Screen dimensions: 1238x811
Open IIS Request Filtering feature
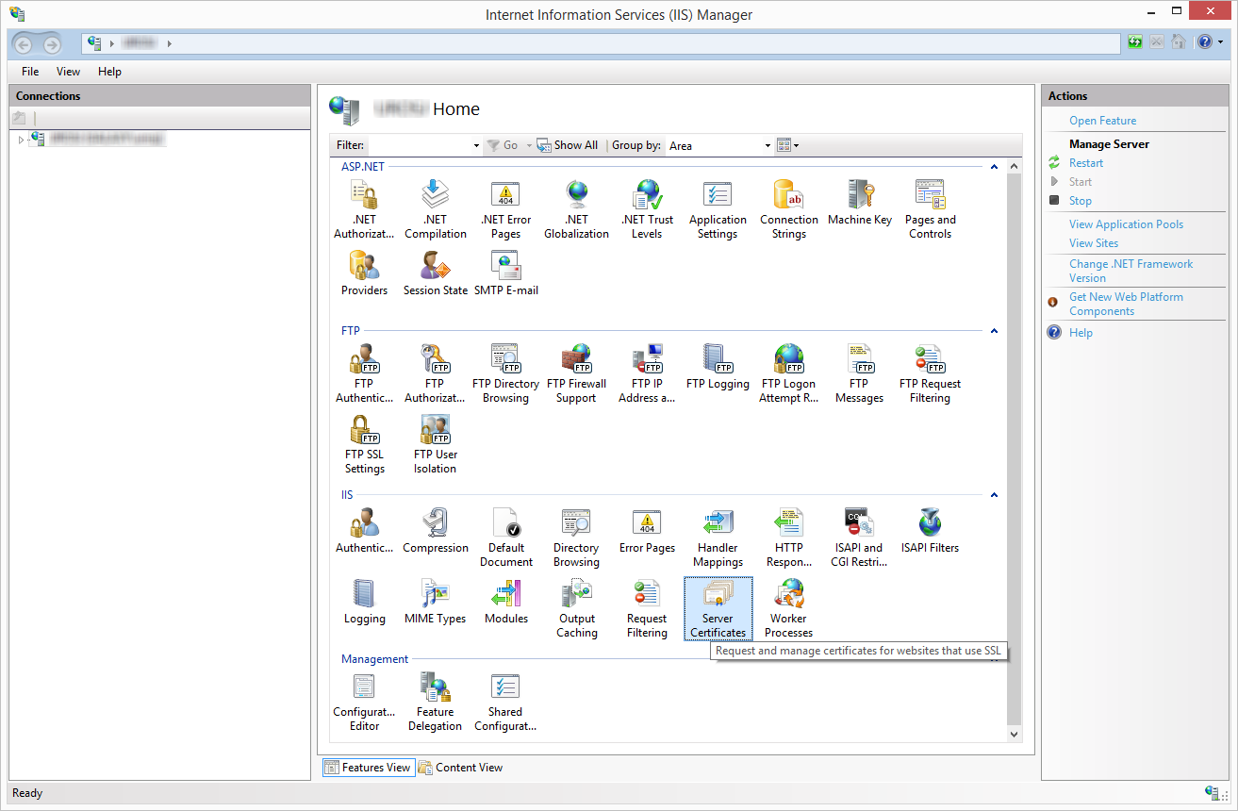point(647,608)
